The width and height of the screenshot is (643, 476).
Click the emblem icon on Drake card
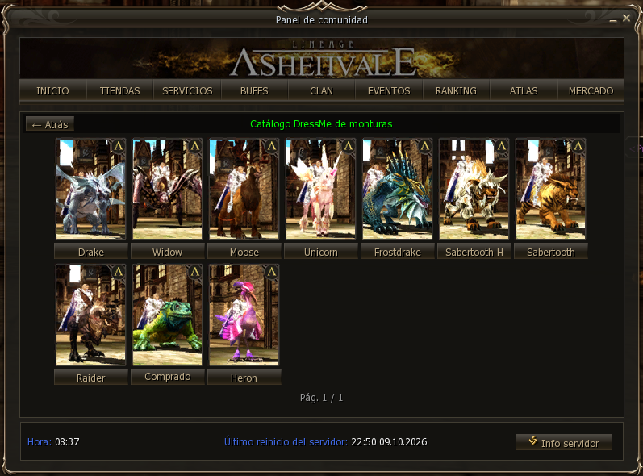(x=118, y=146)
